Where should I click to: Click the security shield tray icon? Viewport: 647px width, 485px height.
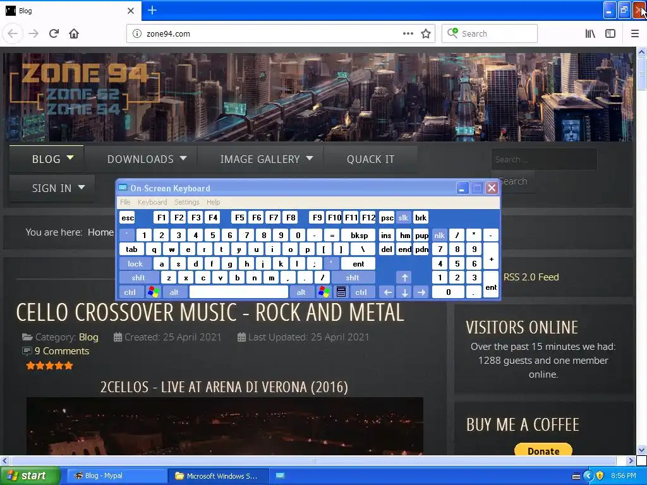point(600,476)
